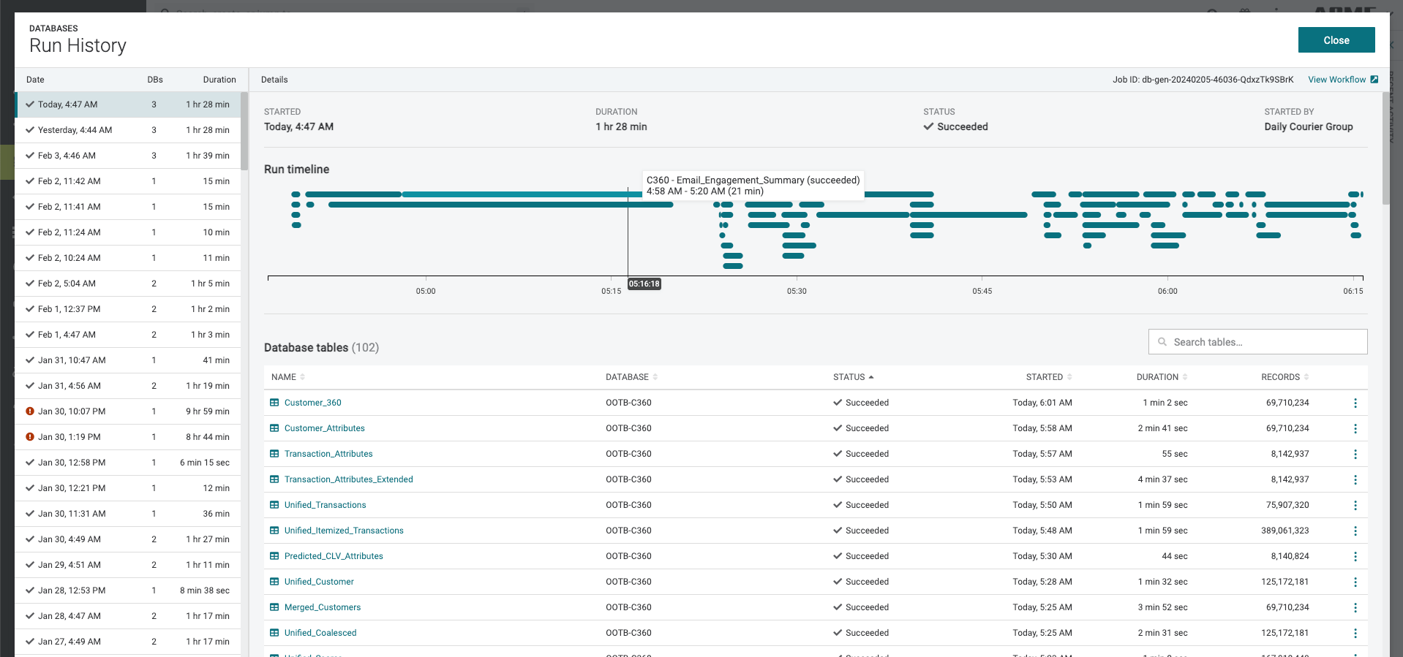Click the 69,710,234 records value for Customer_360
Image resolution: width=1403 pixels, height=657 pixels.
pyautogui.click(x=1287, y=403)
